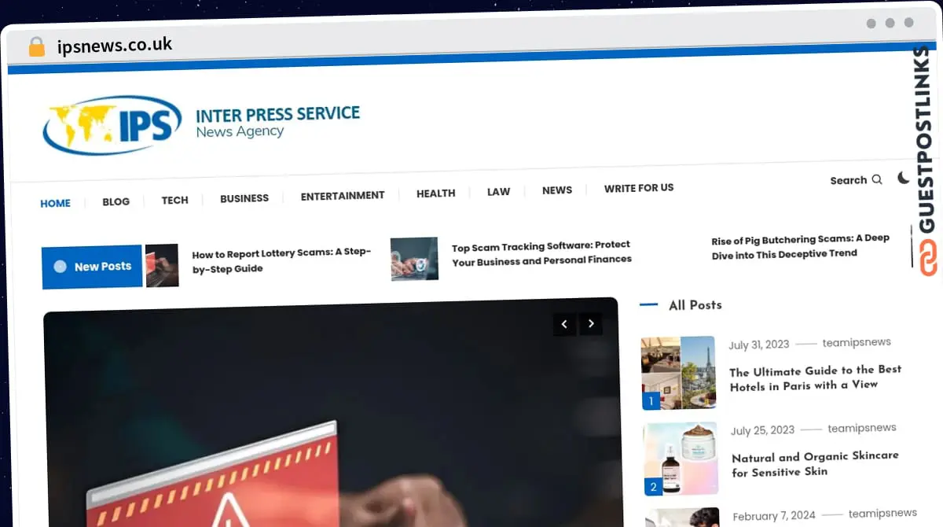This screenshot has height=527, width=943.
Task: Click the 'February 7, 2024' date
Action: [774, 516]
